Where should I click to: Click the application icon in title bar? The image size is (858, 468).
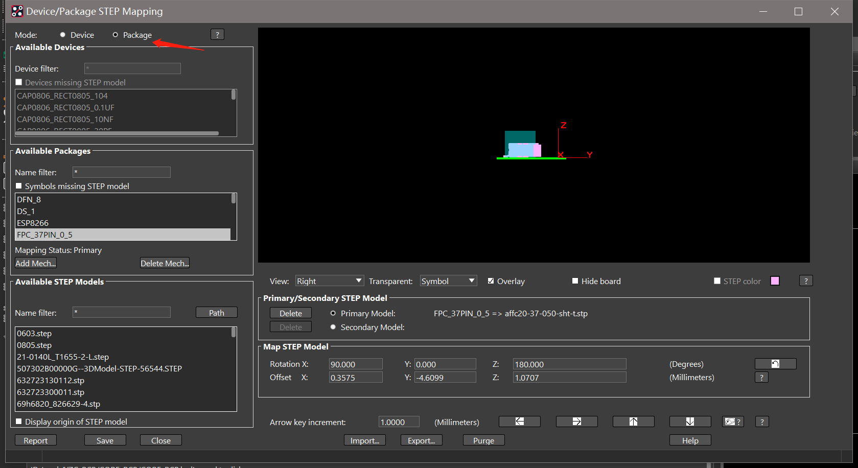tap(17, 11)
